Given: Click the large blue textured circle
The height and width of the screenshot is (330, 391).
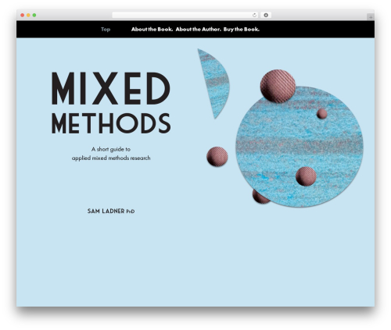Looking at the screenshot, I should tap(300, 147).
